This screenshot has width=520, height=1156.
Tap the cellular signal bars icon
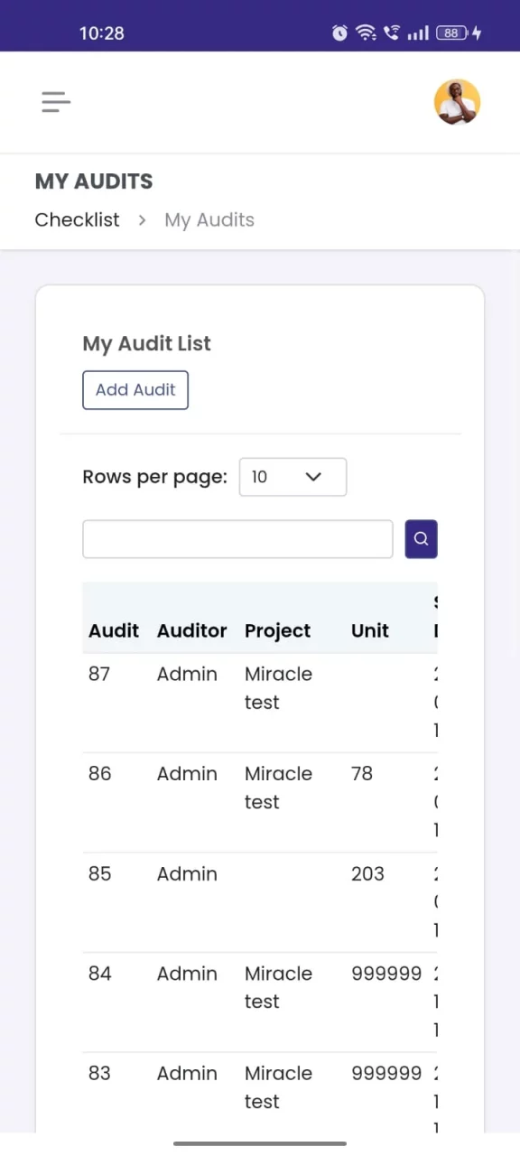point(417,33)
